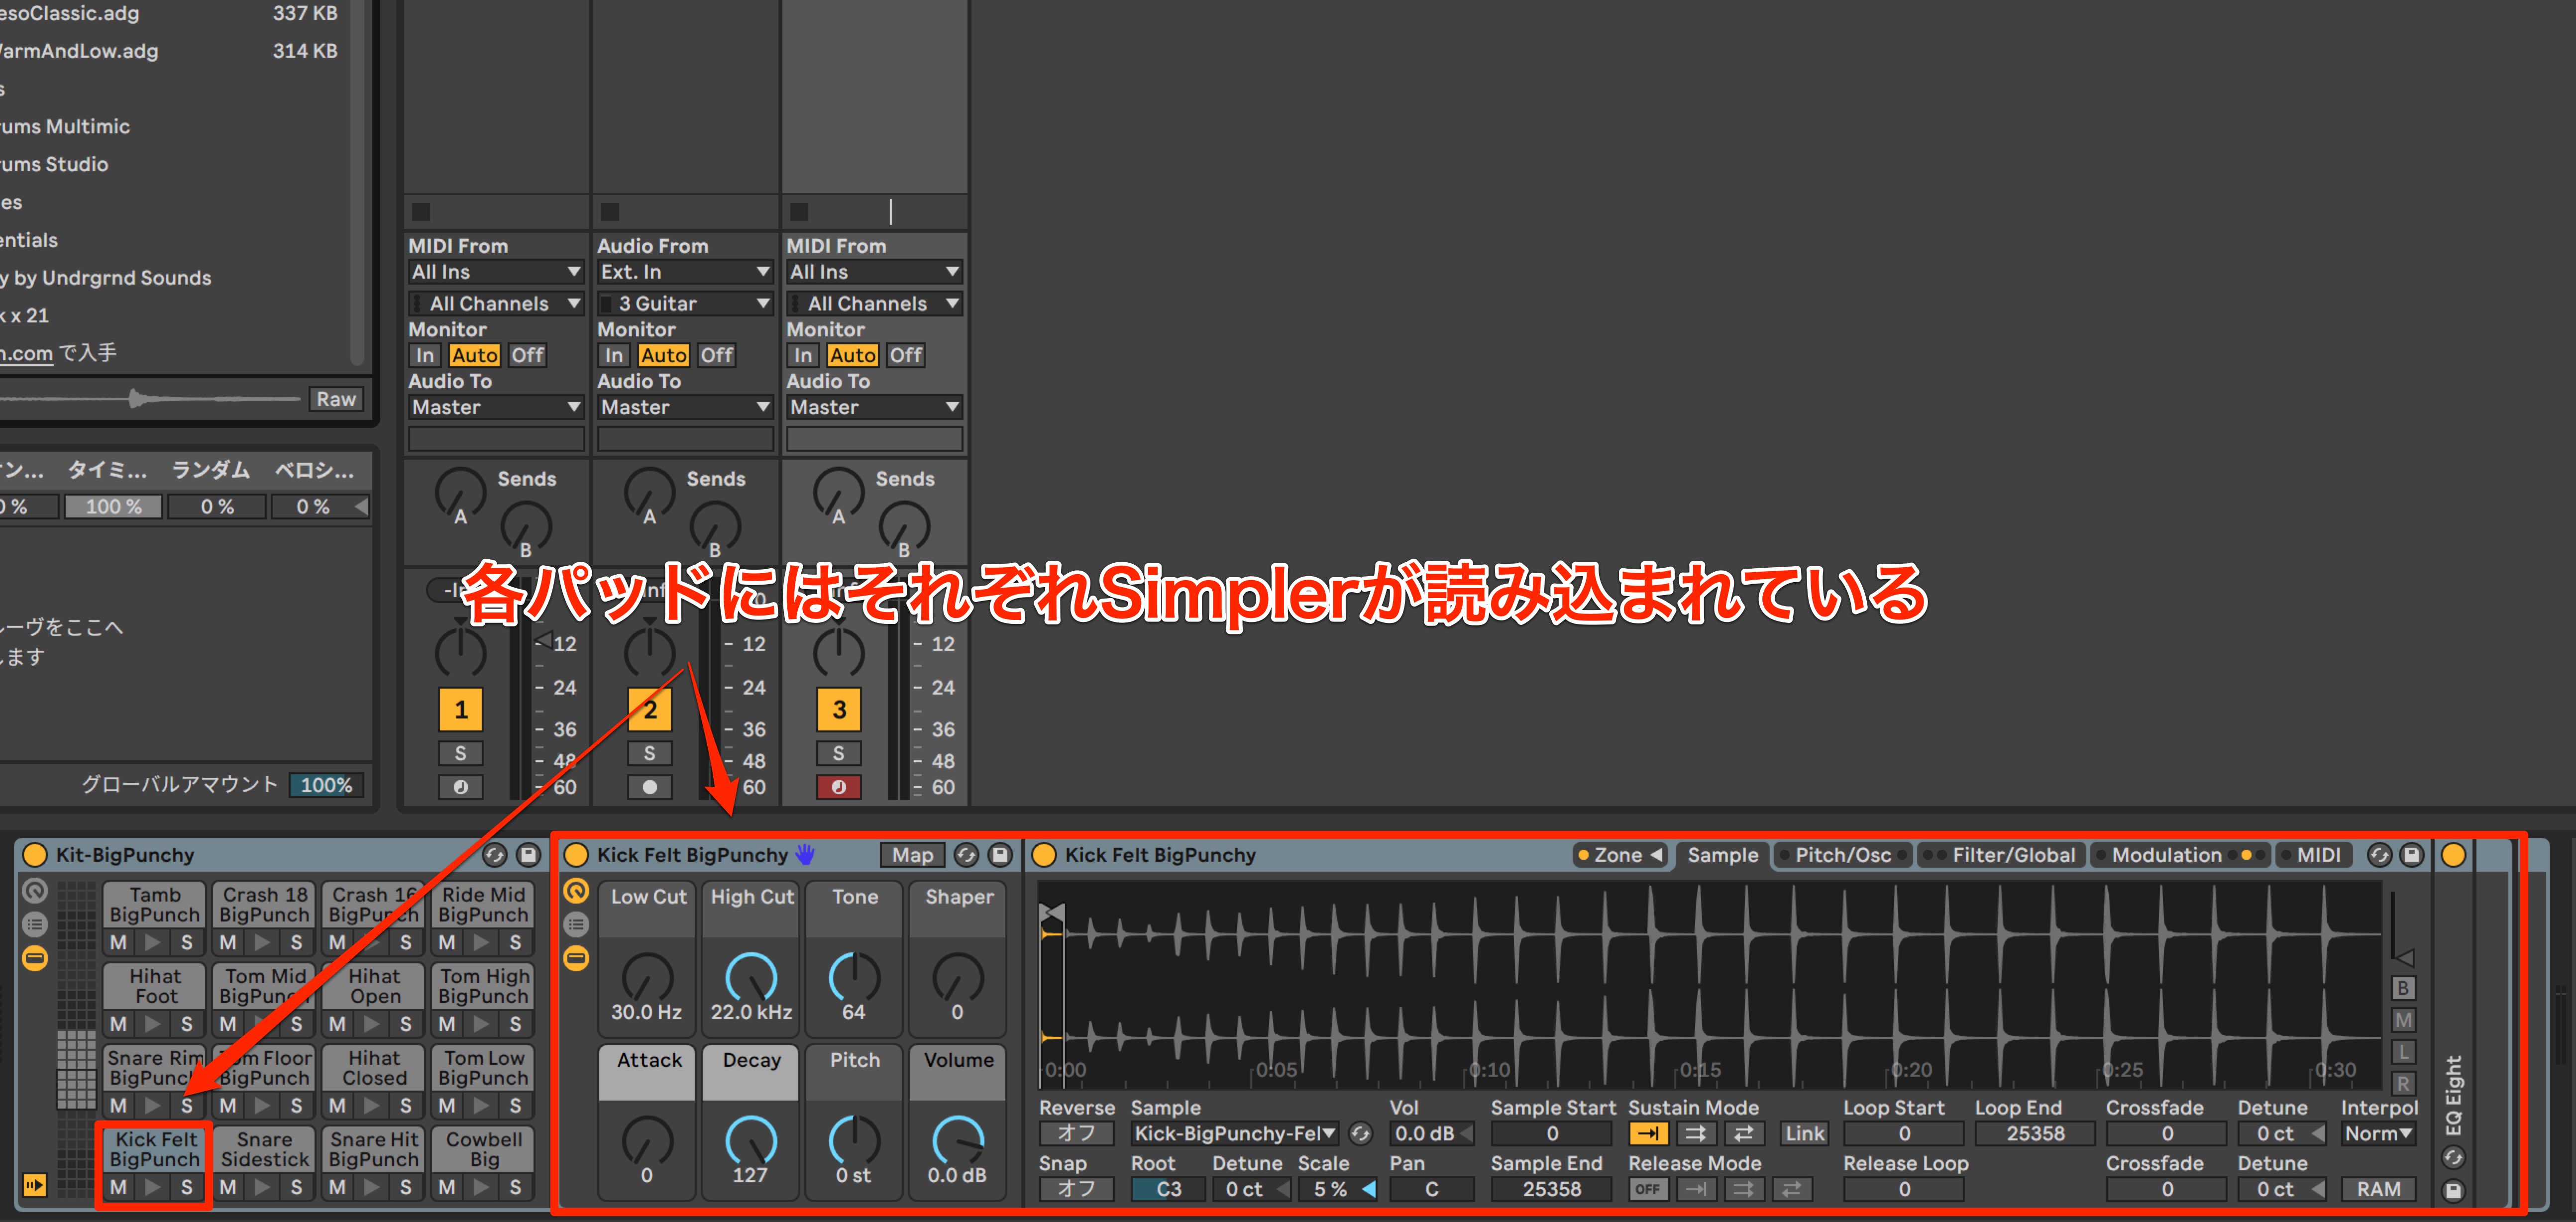
Task: Open the Modulation tab
Action: [2180, 855]
